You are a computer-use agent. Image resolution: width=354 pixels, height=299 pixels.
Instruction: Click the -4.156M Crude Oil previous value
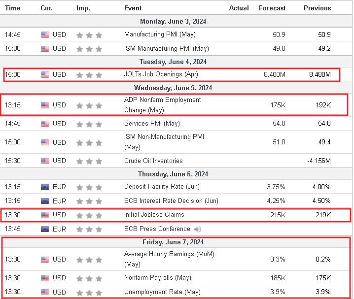pyautogui.click(x=319, y=161)
